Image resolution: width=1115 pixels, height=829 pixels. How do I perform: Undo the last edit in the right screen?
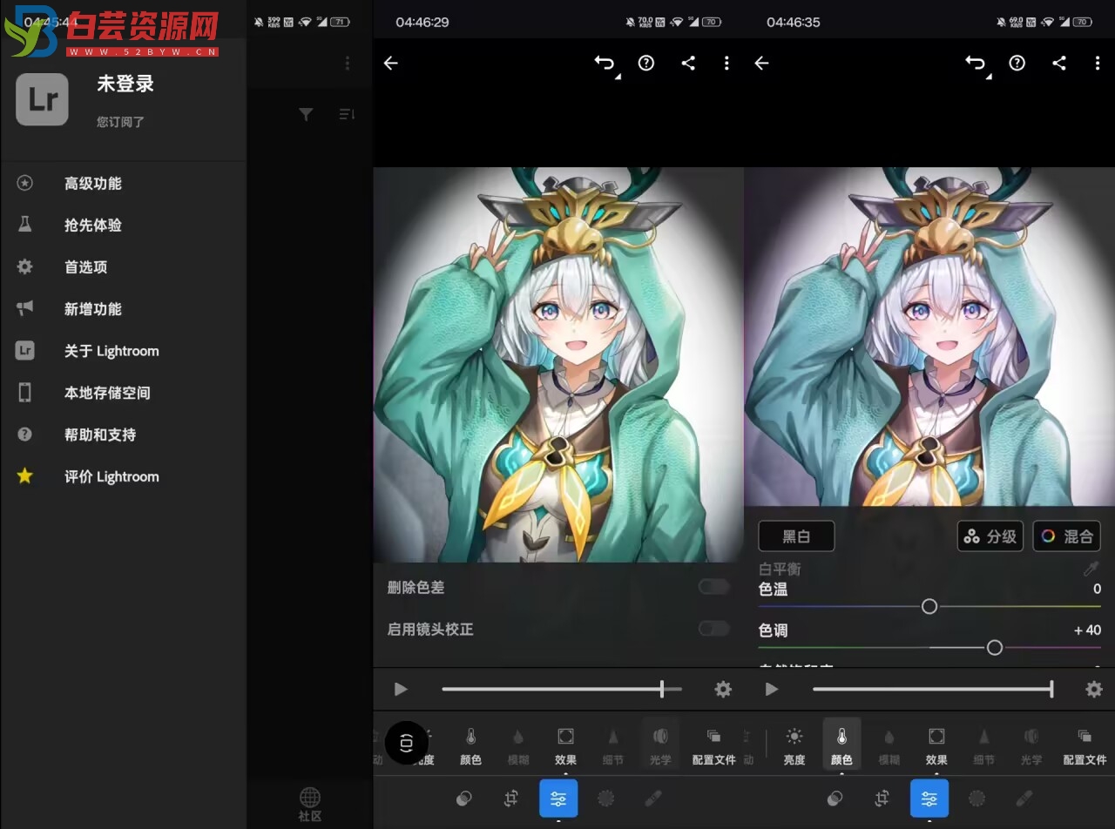point(976,63)
